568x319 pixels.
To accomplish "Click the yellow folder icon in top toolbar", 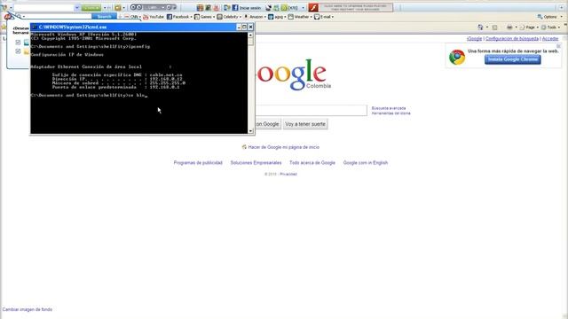I will pyautogui.click(x=118, y=8).
